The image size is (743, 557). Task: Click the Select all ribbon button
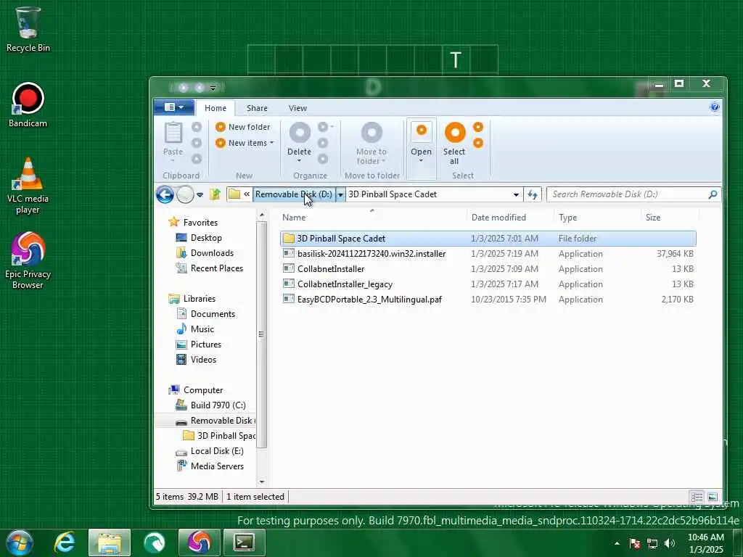[x=454, y=143]
